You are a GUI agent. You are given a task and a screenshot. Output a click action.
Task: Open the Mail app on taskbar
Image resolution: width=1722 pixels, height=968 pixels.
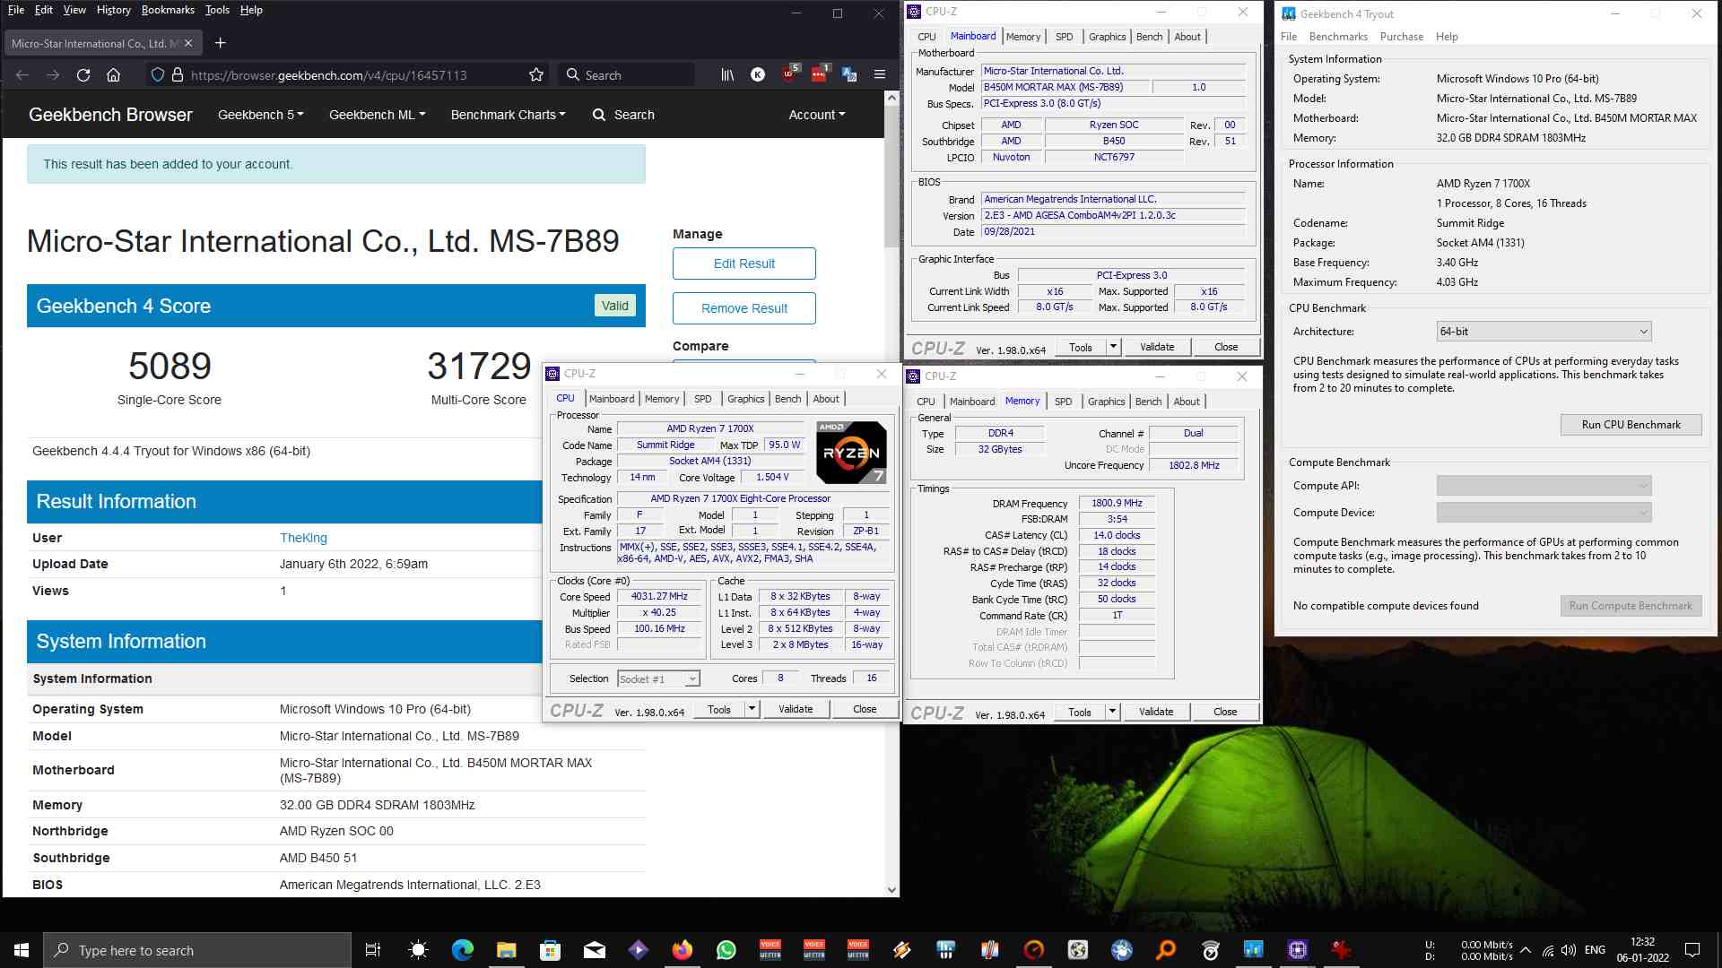click(594, 950)
